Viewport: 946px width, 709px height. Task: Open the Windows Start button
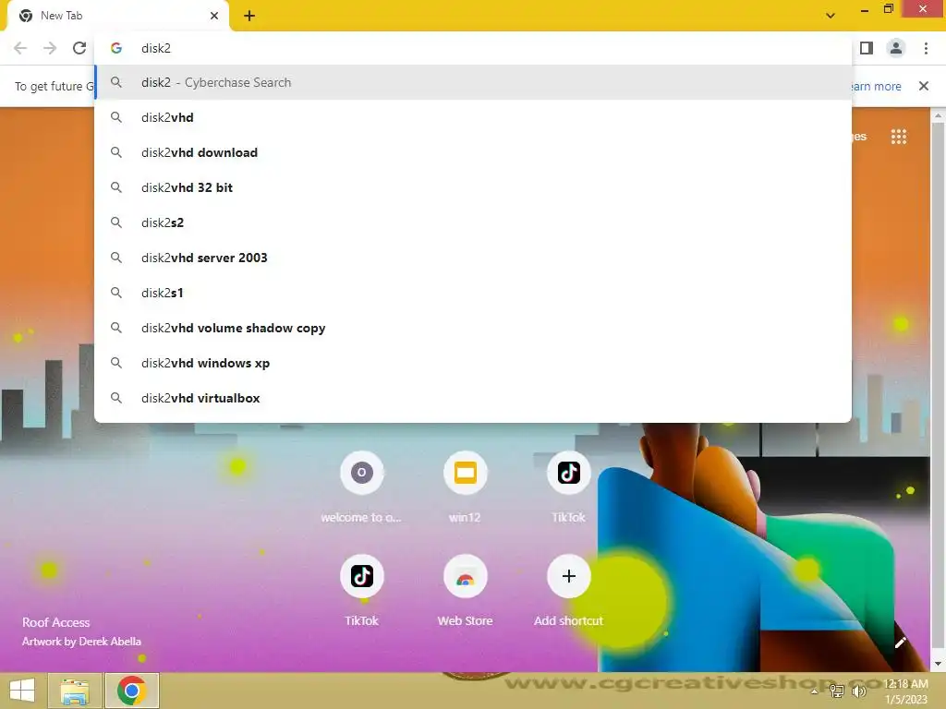(x=22, y=691)
